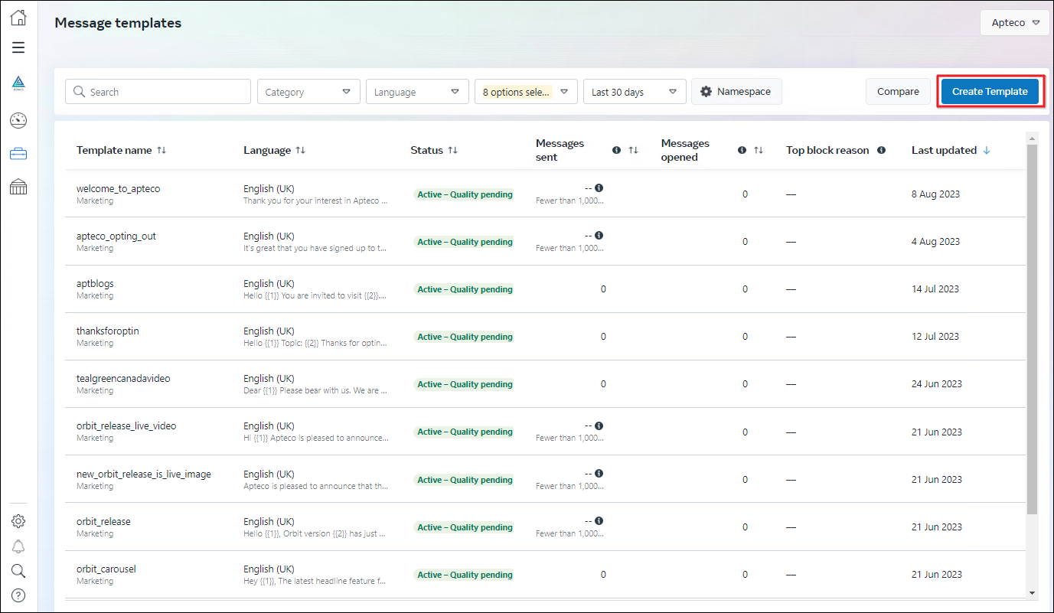Open the settings gear in the sidebar
Viewport: 1054px width, 613px height.
pos(18,521)
